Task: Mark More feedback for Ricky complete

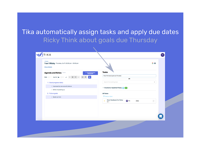Action: (153, 101)
